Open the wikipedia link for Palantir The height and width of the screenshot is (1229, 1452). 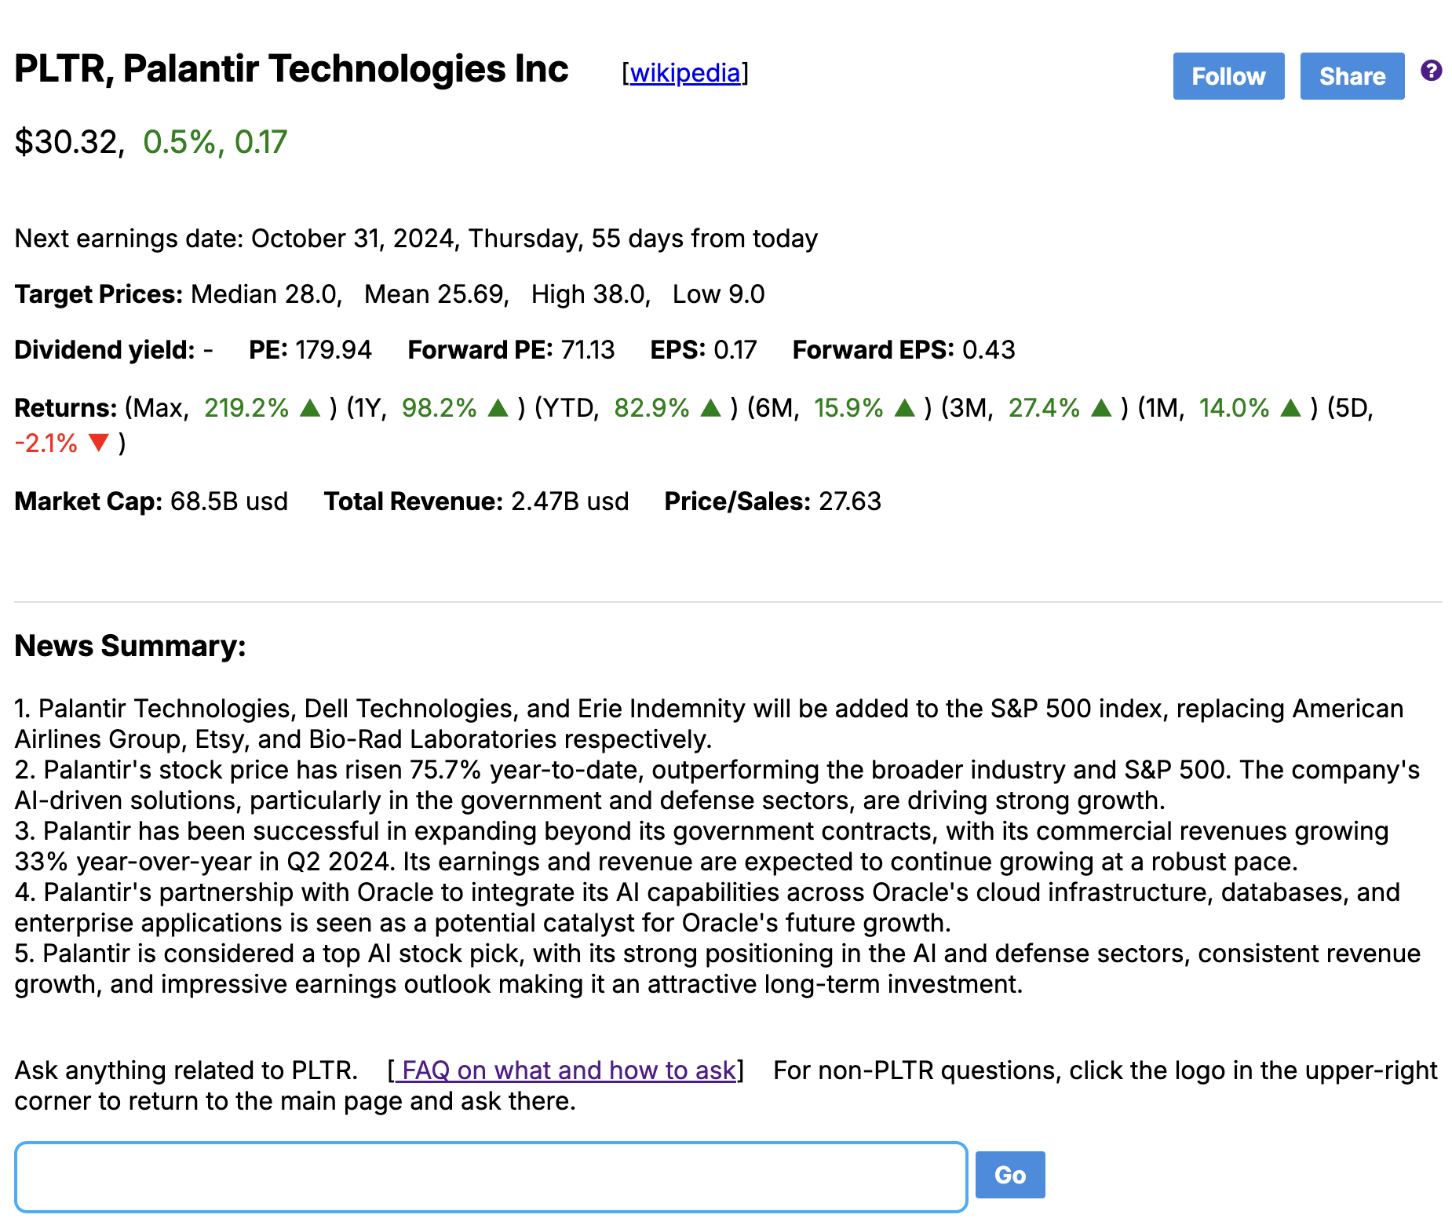coord(684,73)
